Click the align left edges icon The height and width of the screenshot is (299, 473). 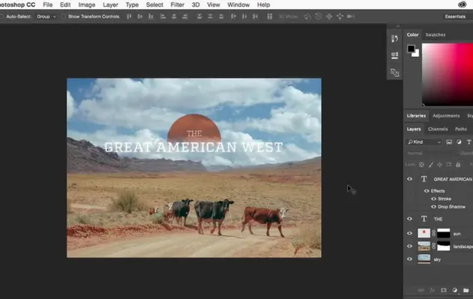coord(163,16)
